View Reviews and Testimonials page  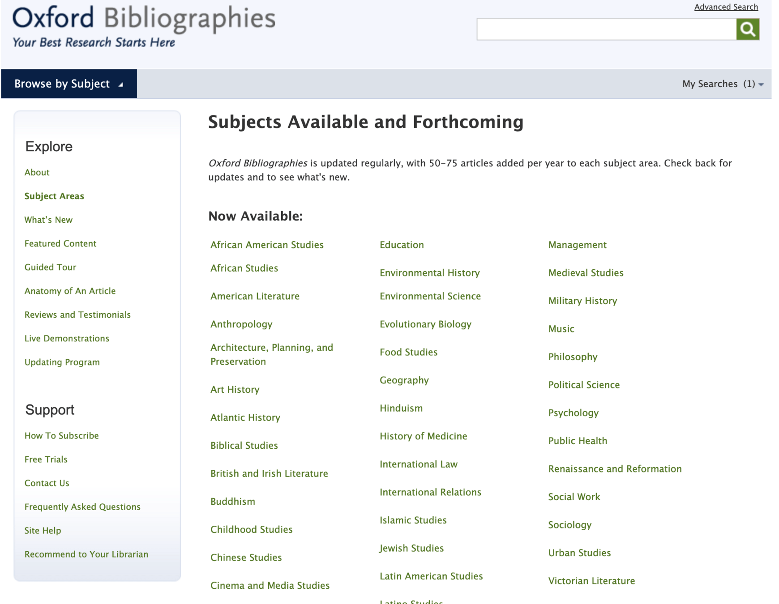tap(77, 315)
